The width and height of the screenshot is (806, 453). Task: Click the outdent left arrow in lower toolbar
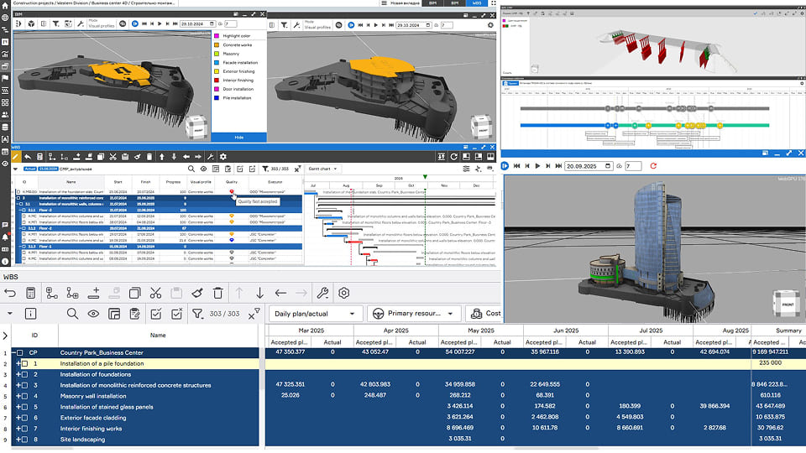click(280, 293)
